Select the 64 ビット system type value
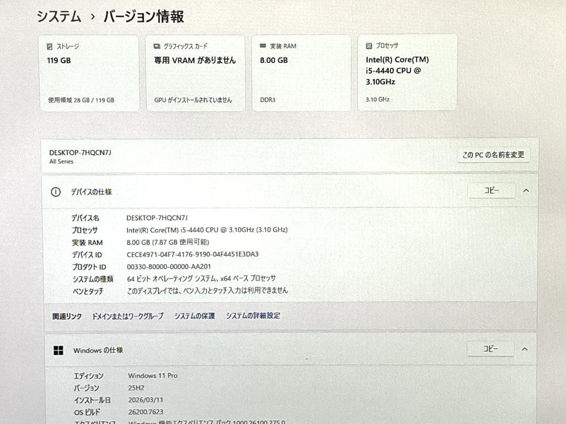This screenshot has width=566, height=424. (x=201, y=278)
